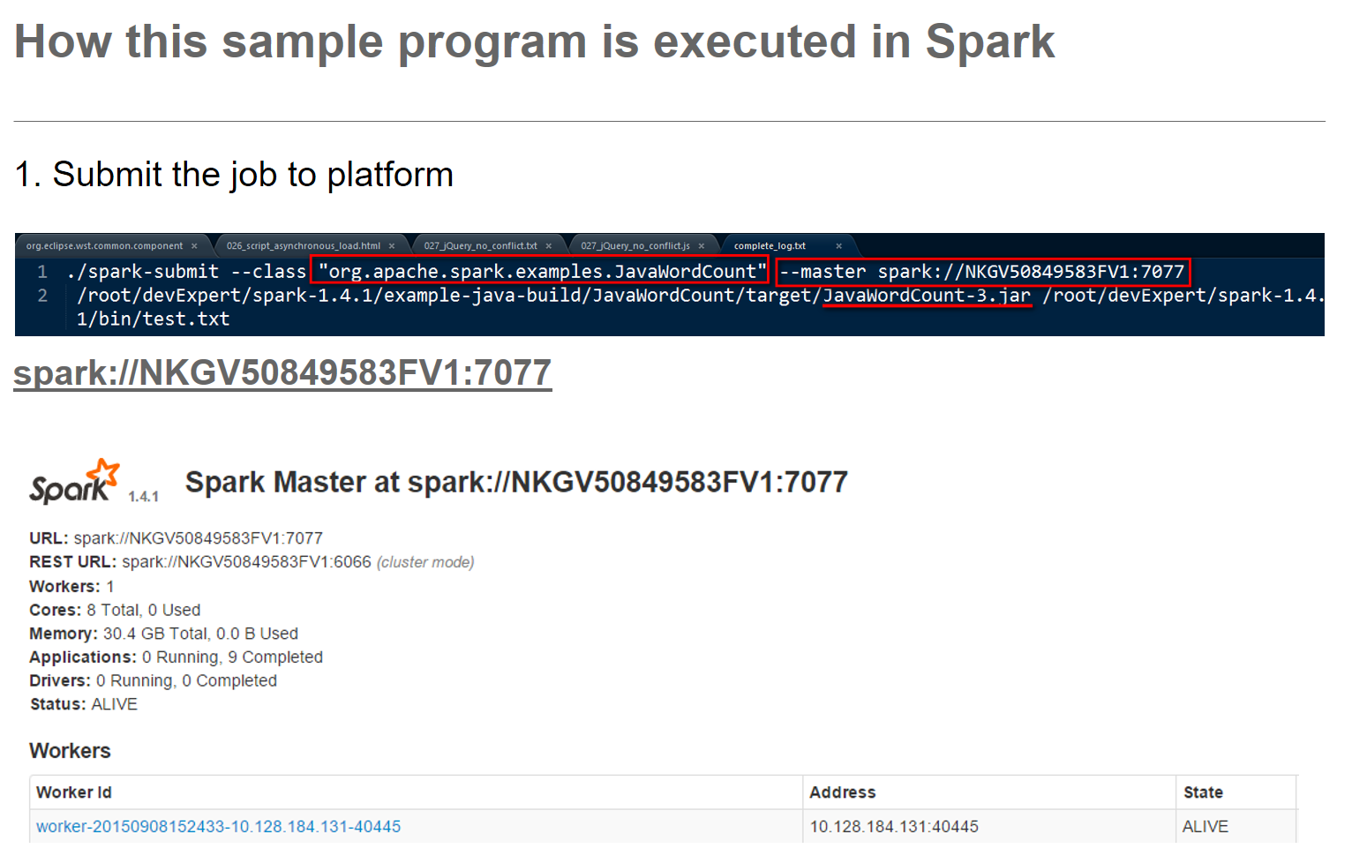
Task: Select the 027_jQuery_no_conflict.js tab
Action: tap(635, 246)
